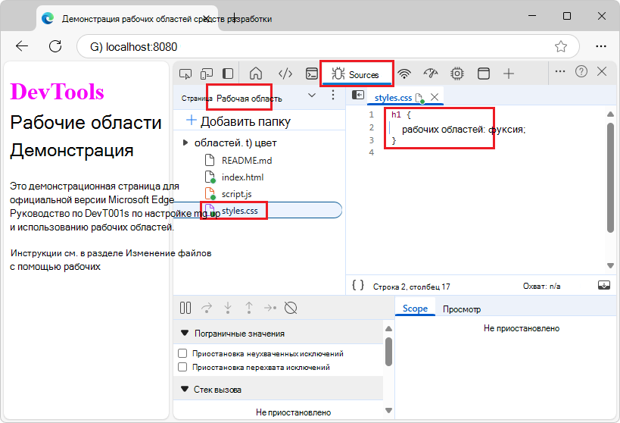
Task: Open the Console tool icon
Action: pyautogui.click(x=312, y=74)
